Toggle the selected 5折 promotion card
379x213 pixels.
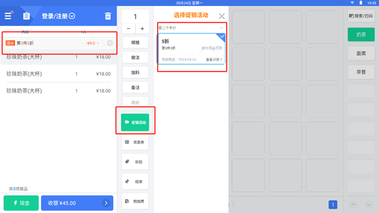[192, 49]
